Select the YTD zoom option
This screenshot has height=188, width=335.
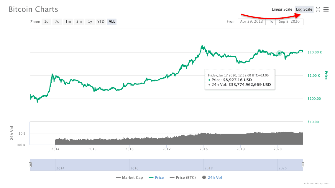pyautogui.click(x=101, y=22)
